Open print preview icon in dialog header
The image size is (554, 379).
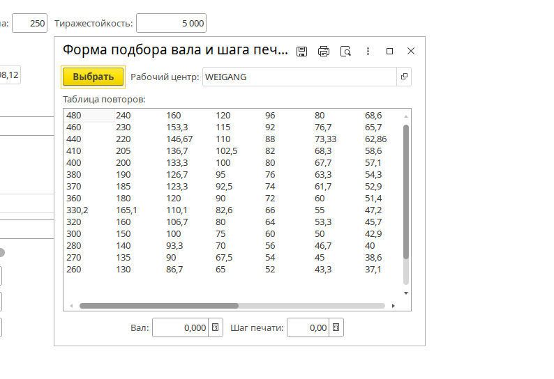pos(345,51)
